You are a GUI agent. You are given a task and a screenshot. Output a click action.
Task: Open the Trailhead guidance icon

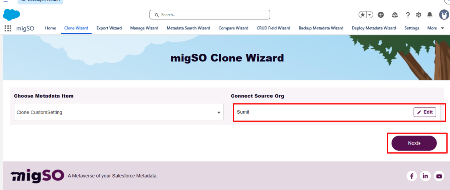395,15
